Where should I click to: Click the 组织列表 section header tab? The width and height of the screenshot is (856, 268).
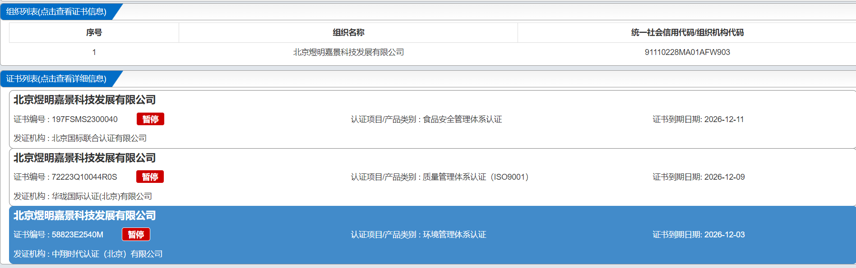coord(56,12)
